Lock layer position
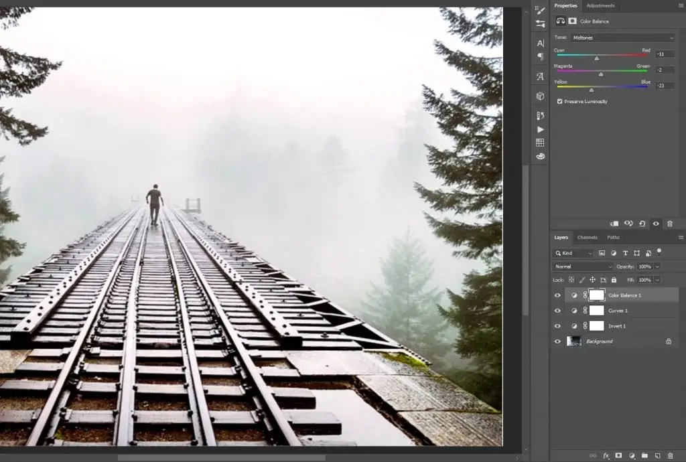This screenshot has height=462, width=686. pyautogui.click(x=592, y=280)
